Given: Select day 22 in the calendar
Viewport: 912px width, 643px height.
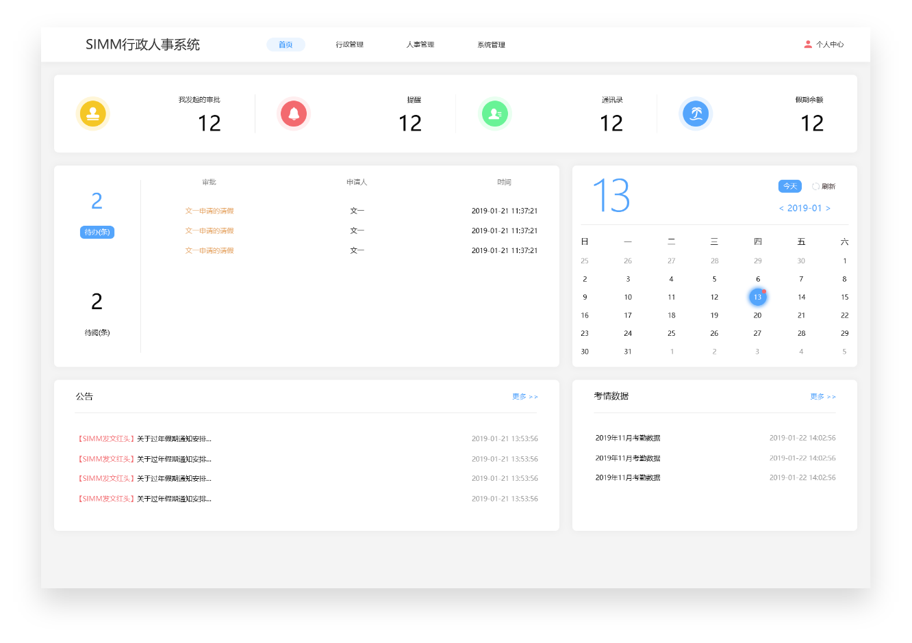Looking at the screenshot, I should coord(845,315).
